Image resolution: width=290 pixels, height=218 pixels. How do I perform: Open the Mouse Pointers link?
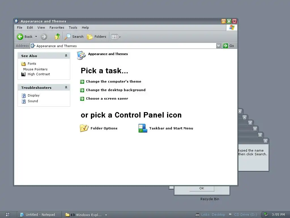(35, 69)
